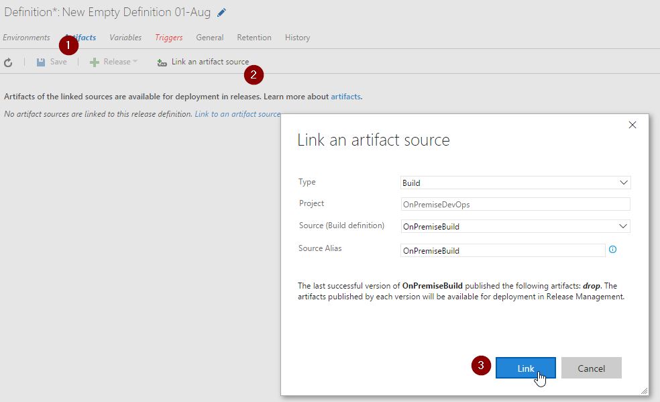The image size is (660, 402).
Task: Click the Source Alias info icon
Action: pyautogui.click(x=612, y=250)
